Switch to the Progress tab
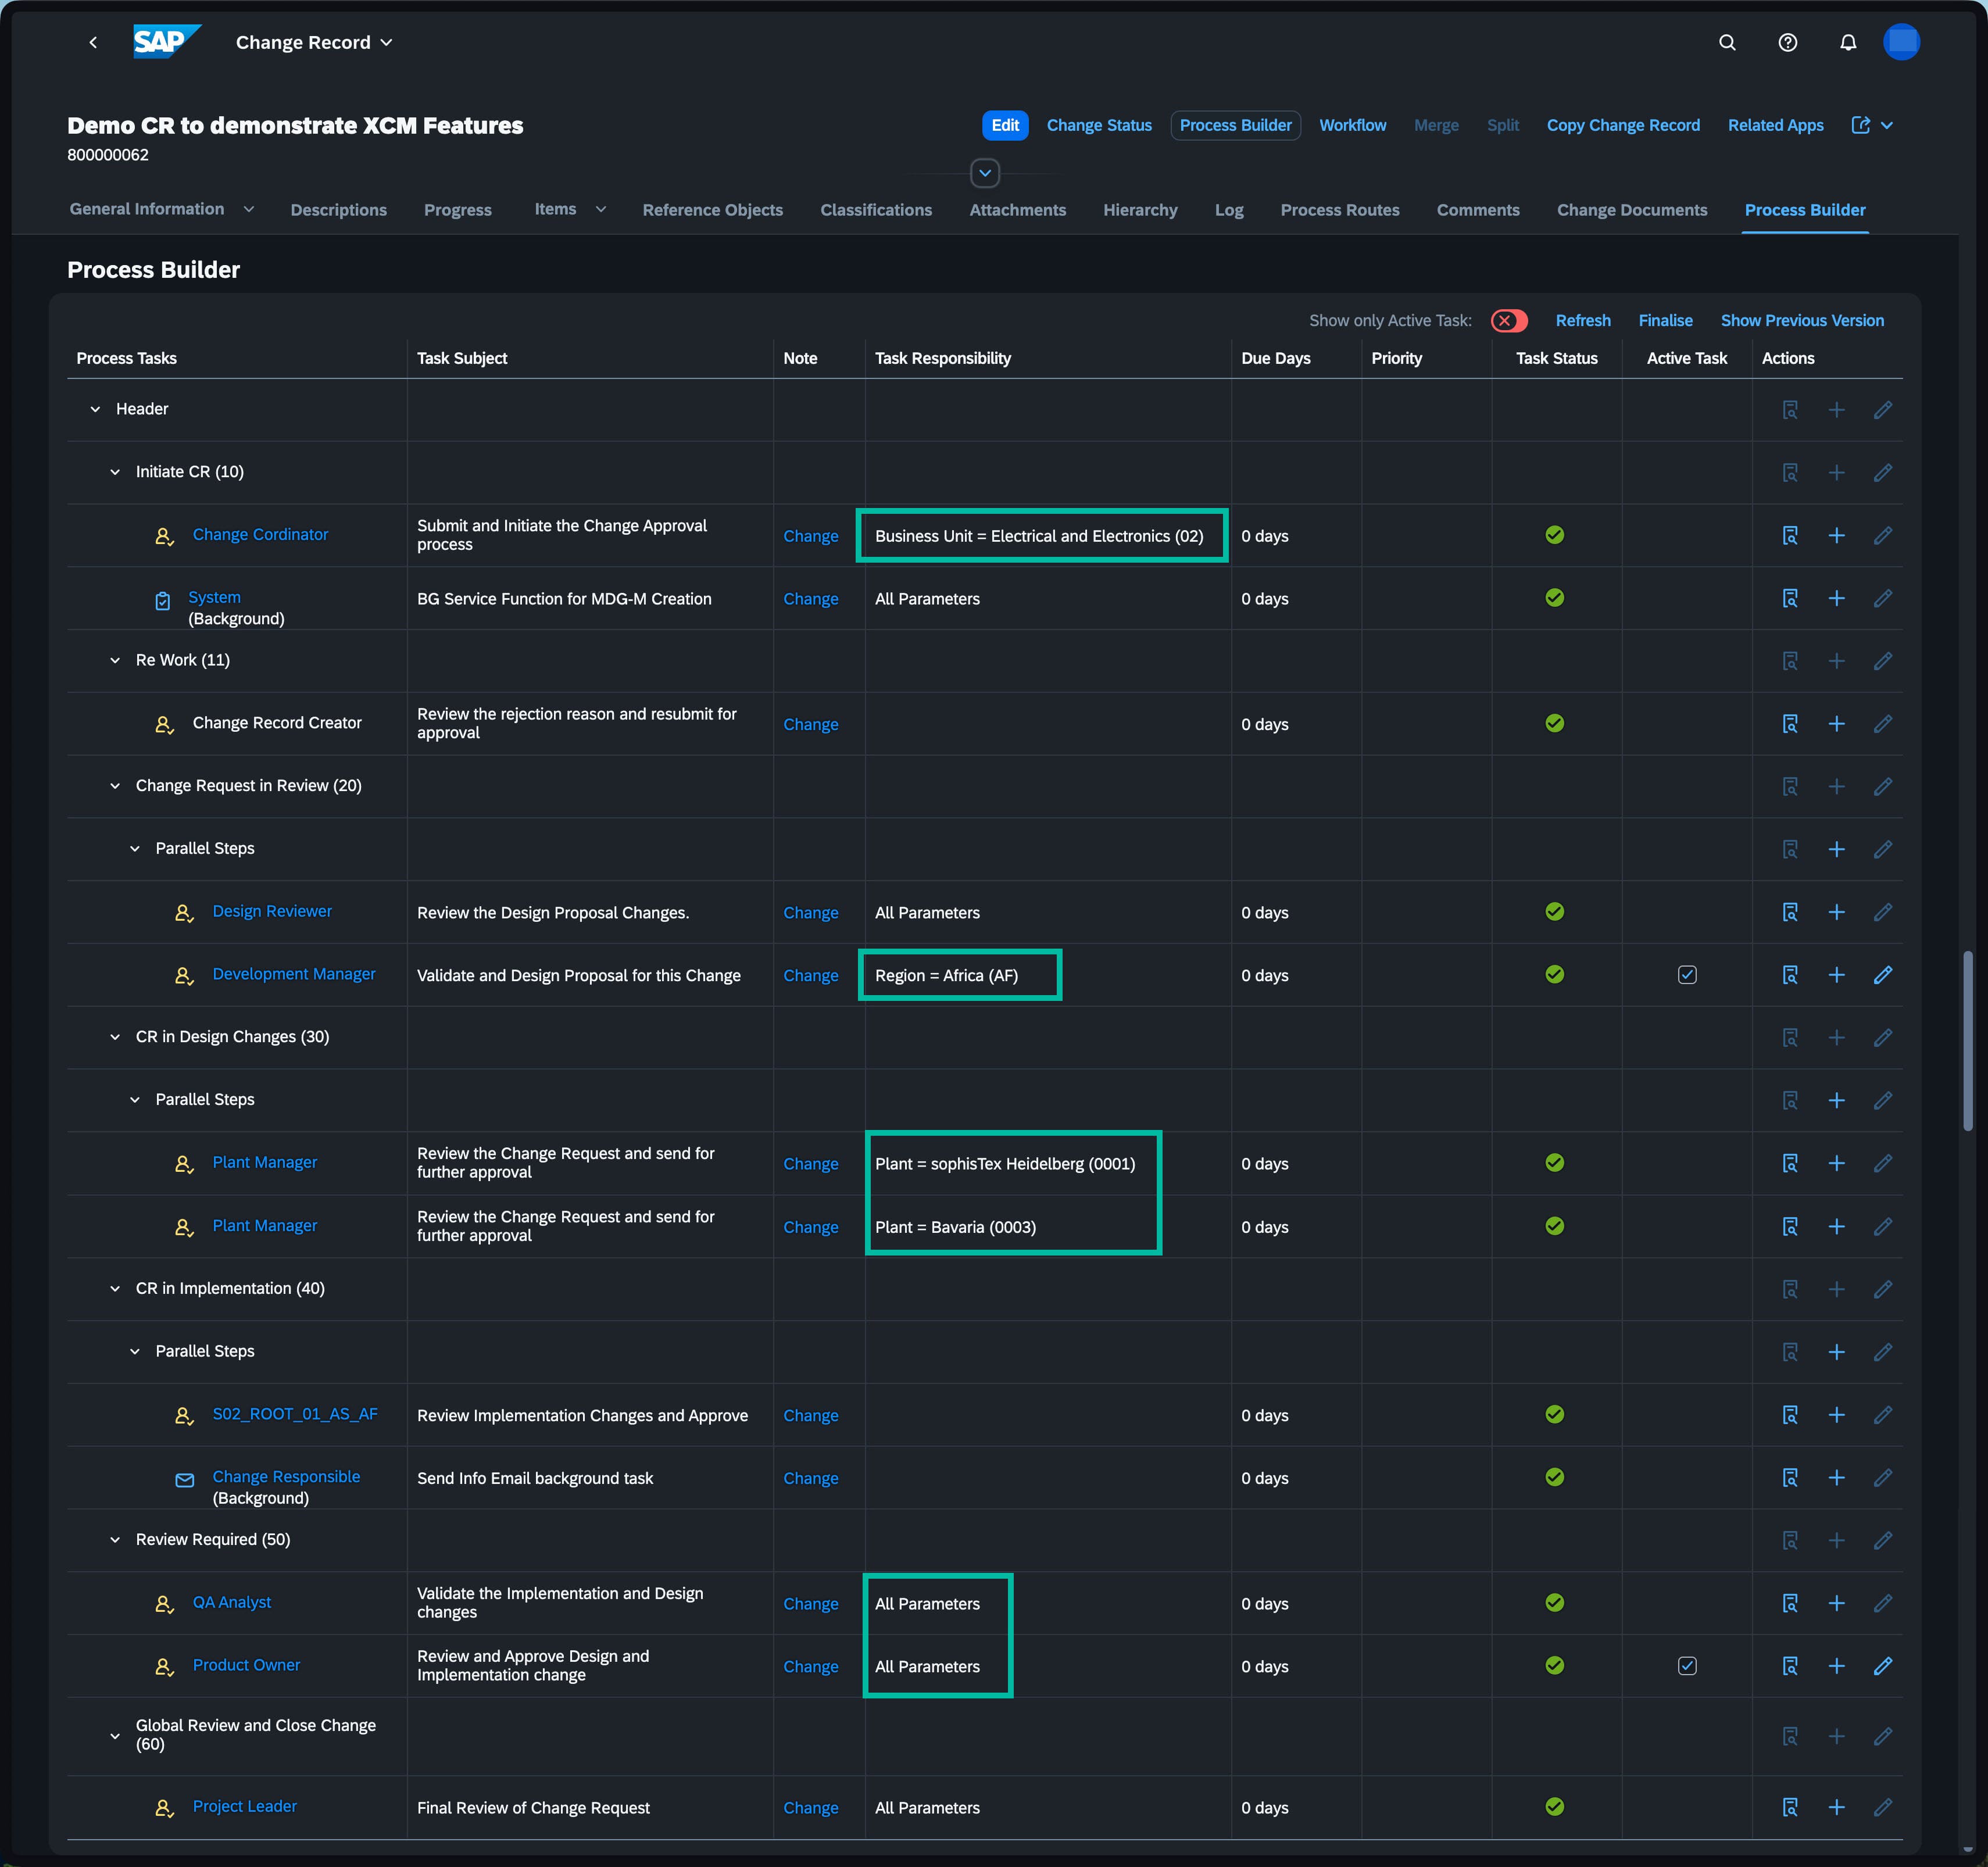The width and height of the screenshot is (1988, 1867). (457, 210)
